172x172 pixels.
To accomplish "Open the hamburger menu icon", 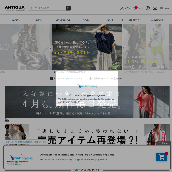I will click(161, 8).
